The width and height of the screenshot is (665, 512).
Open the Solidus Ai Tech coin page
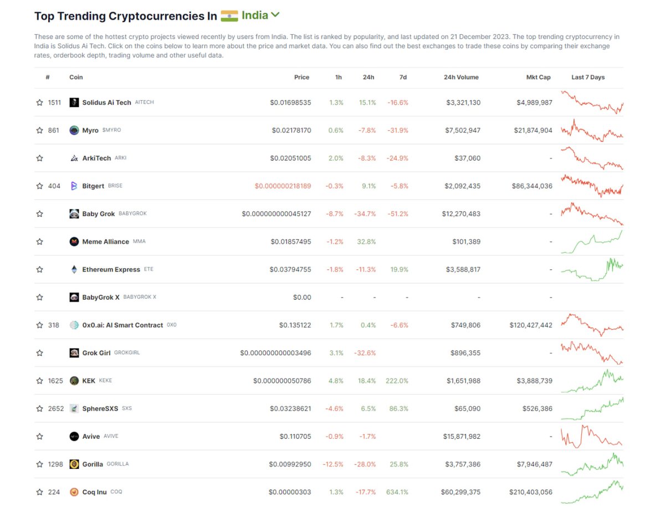[x=106, y=103]
